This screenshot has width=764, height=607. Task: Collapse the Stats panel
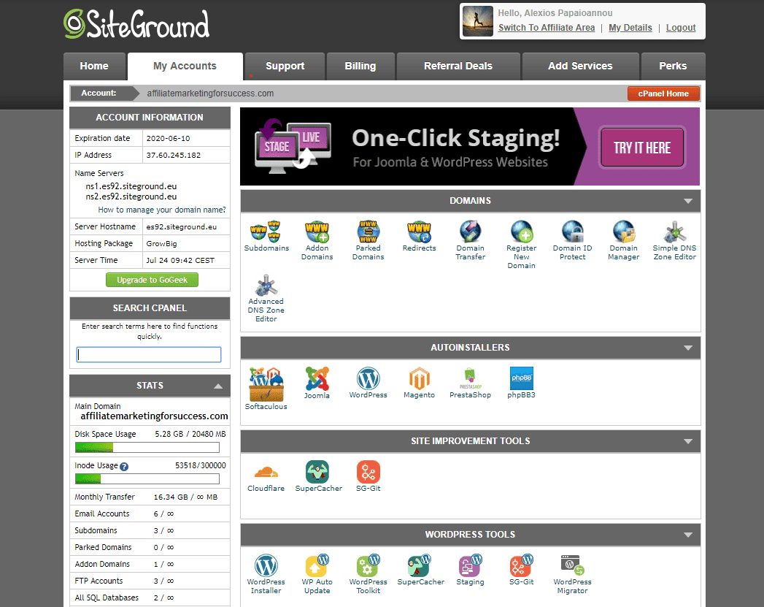click(x=218, y=386)
